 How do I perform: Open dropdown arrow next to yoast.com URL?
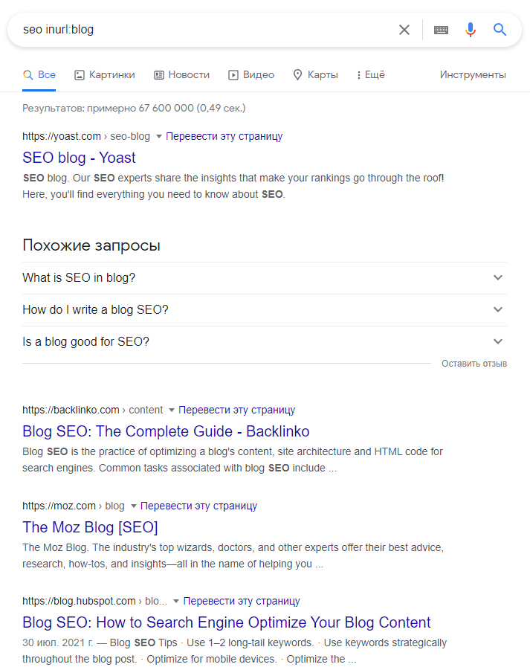158,137
